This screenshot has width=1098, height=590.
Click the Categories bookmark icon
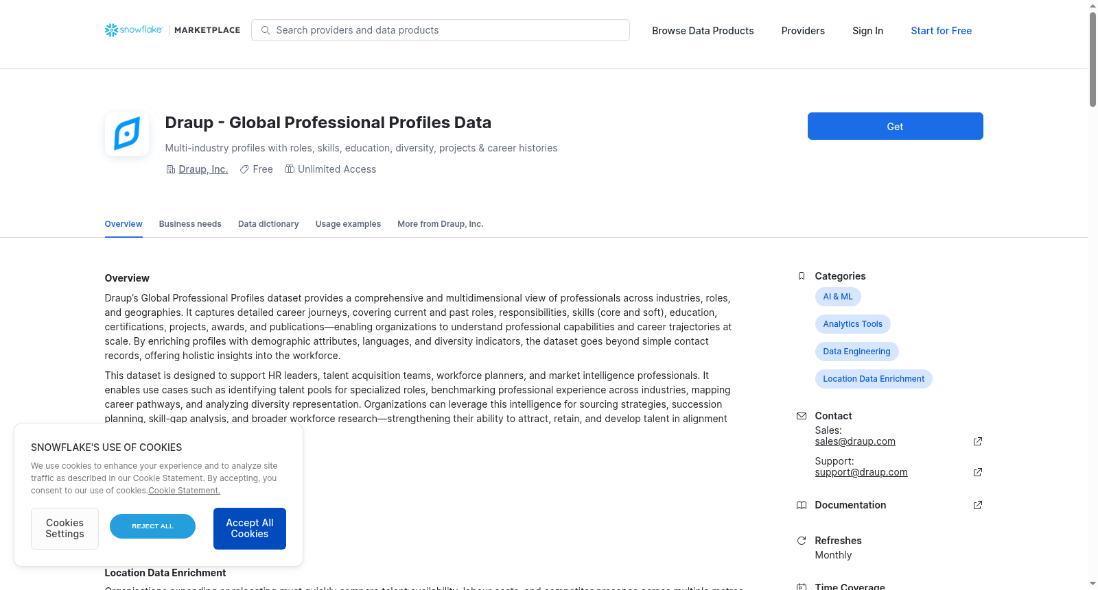[x=802, y=276]
